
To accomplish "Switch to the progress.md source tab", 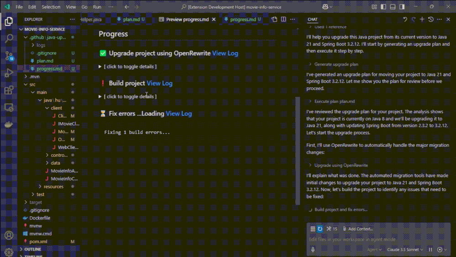I will pyautogui.click(x=243, y=19).
